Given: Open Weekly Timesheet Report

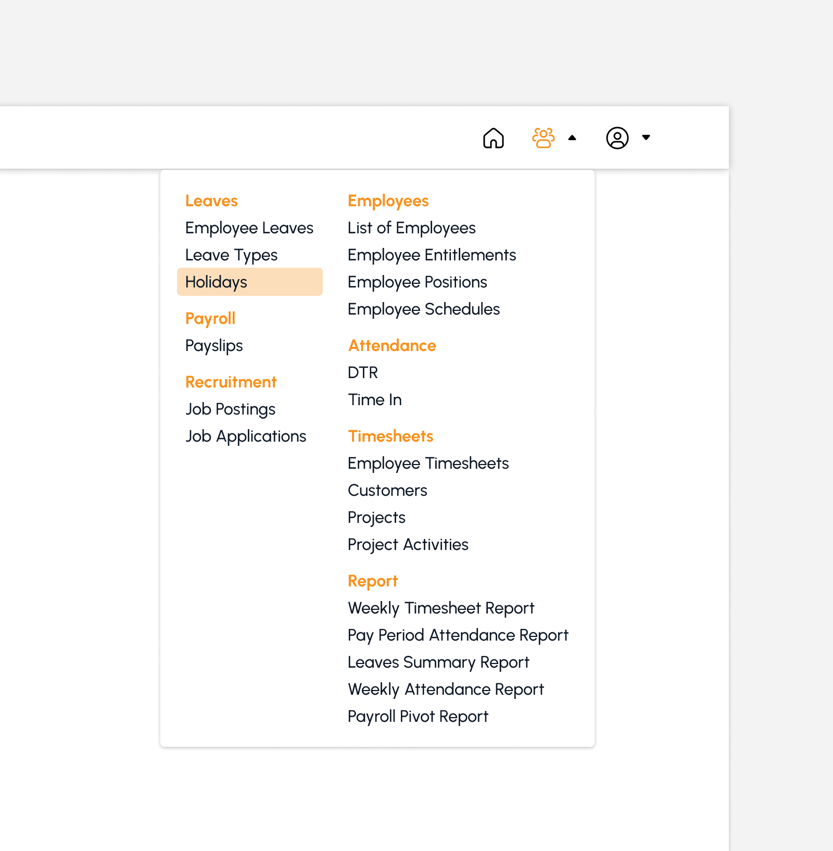Looking at the screenshot, I should click(441, 608).
